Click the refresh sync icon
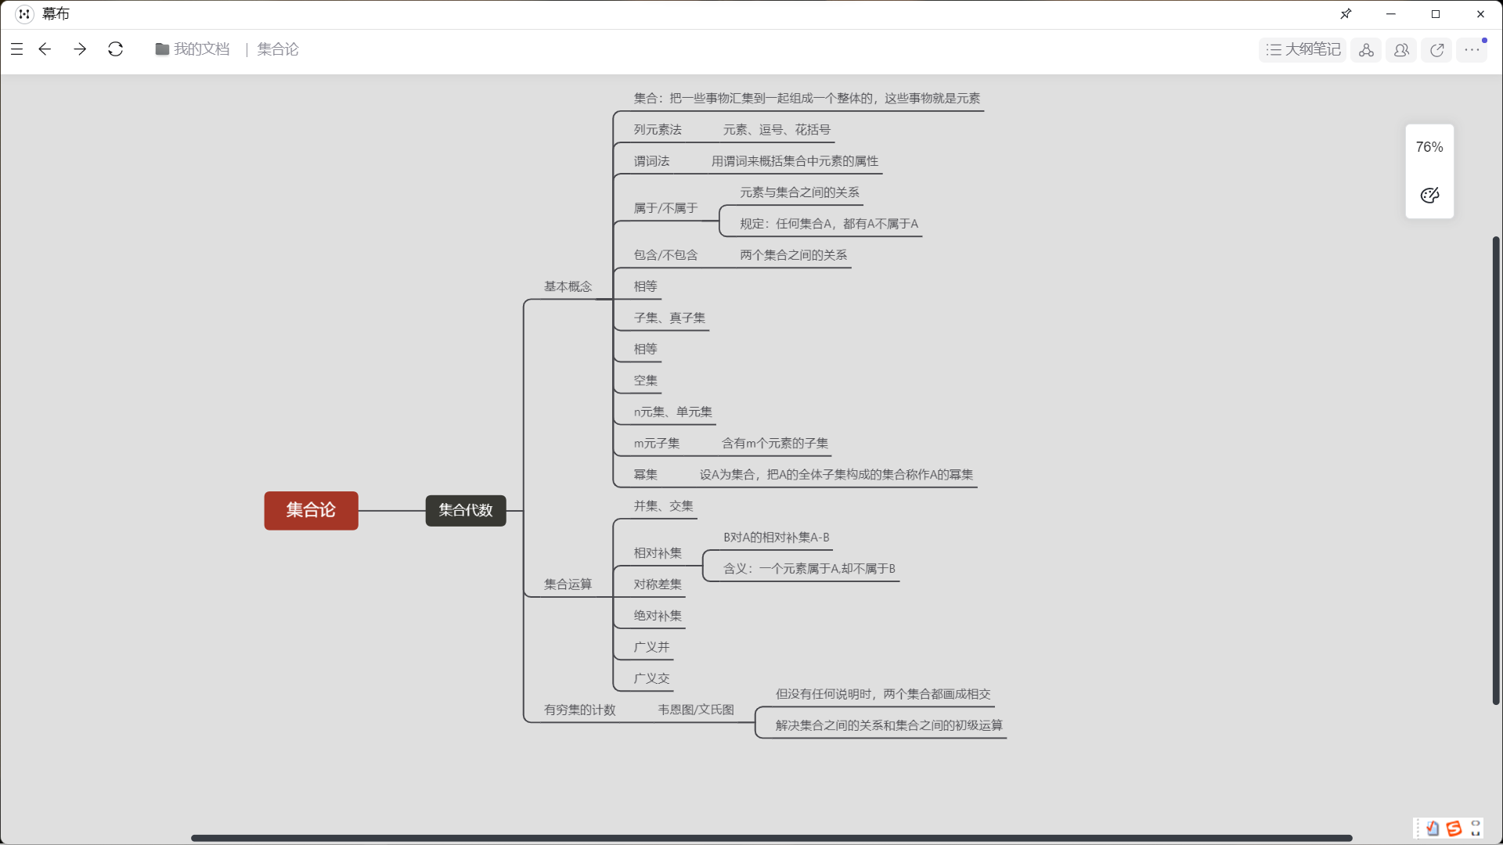Viewport: 1503px width, 845px height. point(115,49)
